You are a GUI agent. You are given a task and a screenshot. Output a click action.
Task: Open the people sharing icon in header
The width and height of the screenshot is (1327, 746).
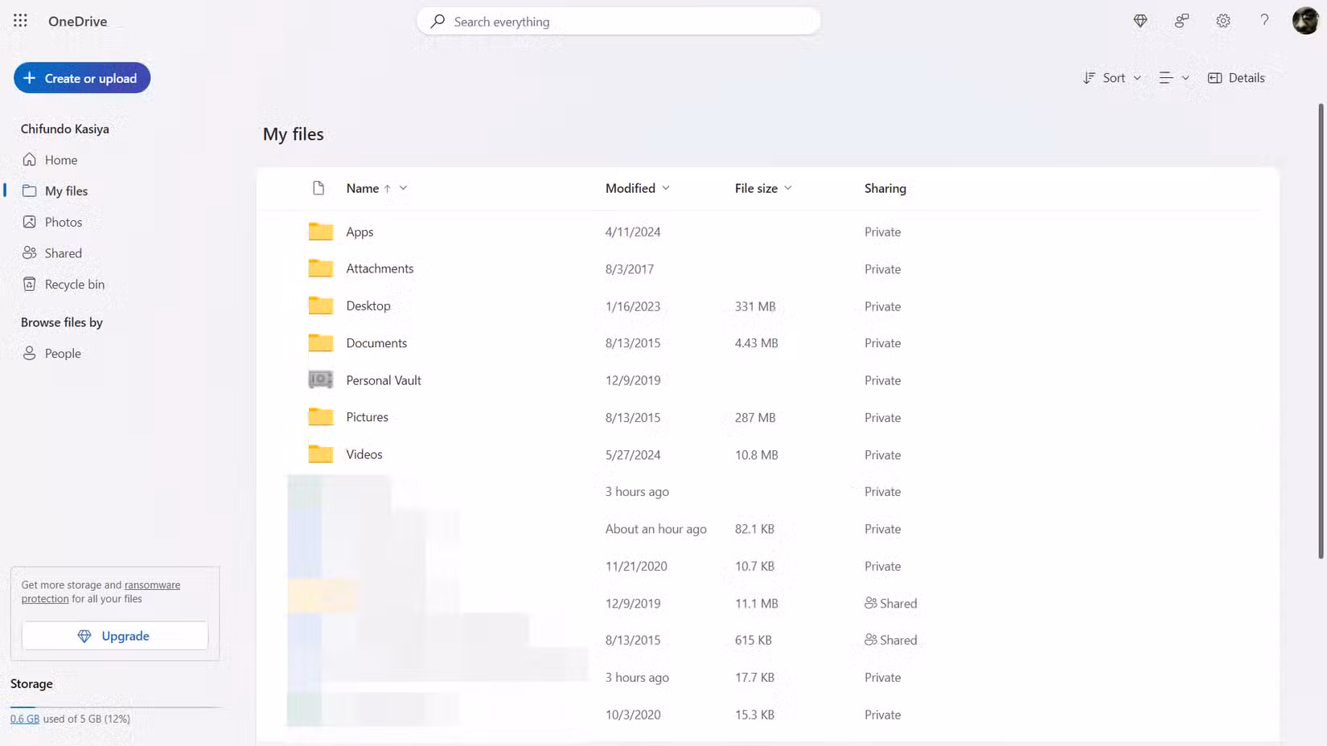tap(1181, 21)
